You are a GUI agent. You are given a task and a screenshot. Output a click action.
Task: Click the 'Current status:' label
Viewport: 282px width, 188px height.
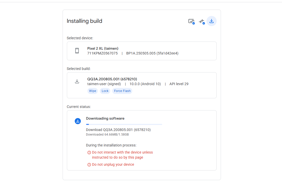click(x=79, y=107)
